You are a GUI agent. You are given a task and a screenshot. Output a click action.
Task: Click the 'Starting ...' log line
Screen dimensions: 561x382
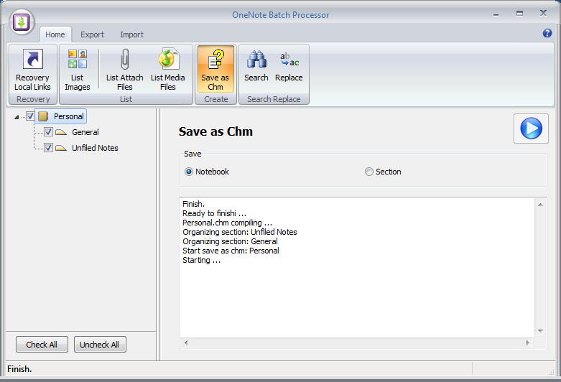coord(201,260)
